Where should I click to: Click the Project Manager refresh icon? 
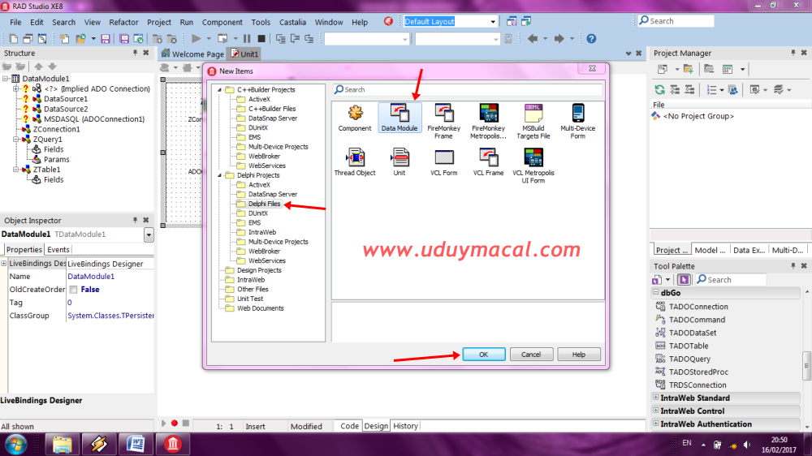click(659, 89)
